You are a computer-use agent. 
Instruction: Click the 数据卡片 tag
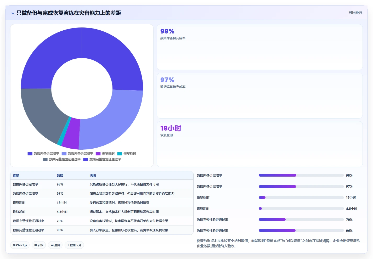(74, 245)
